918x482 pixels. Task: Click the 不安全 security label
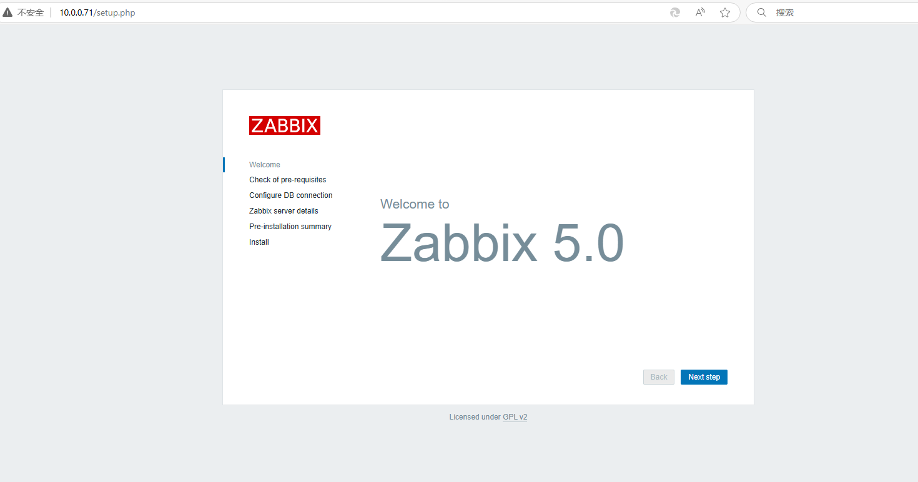click(x=31, y=12)
